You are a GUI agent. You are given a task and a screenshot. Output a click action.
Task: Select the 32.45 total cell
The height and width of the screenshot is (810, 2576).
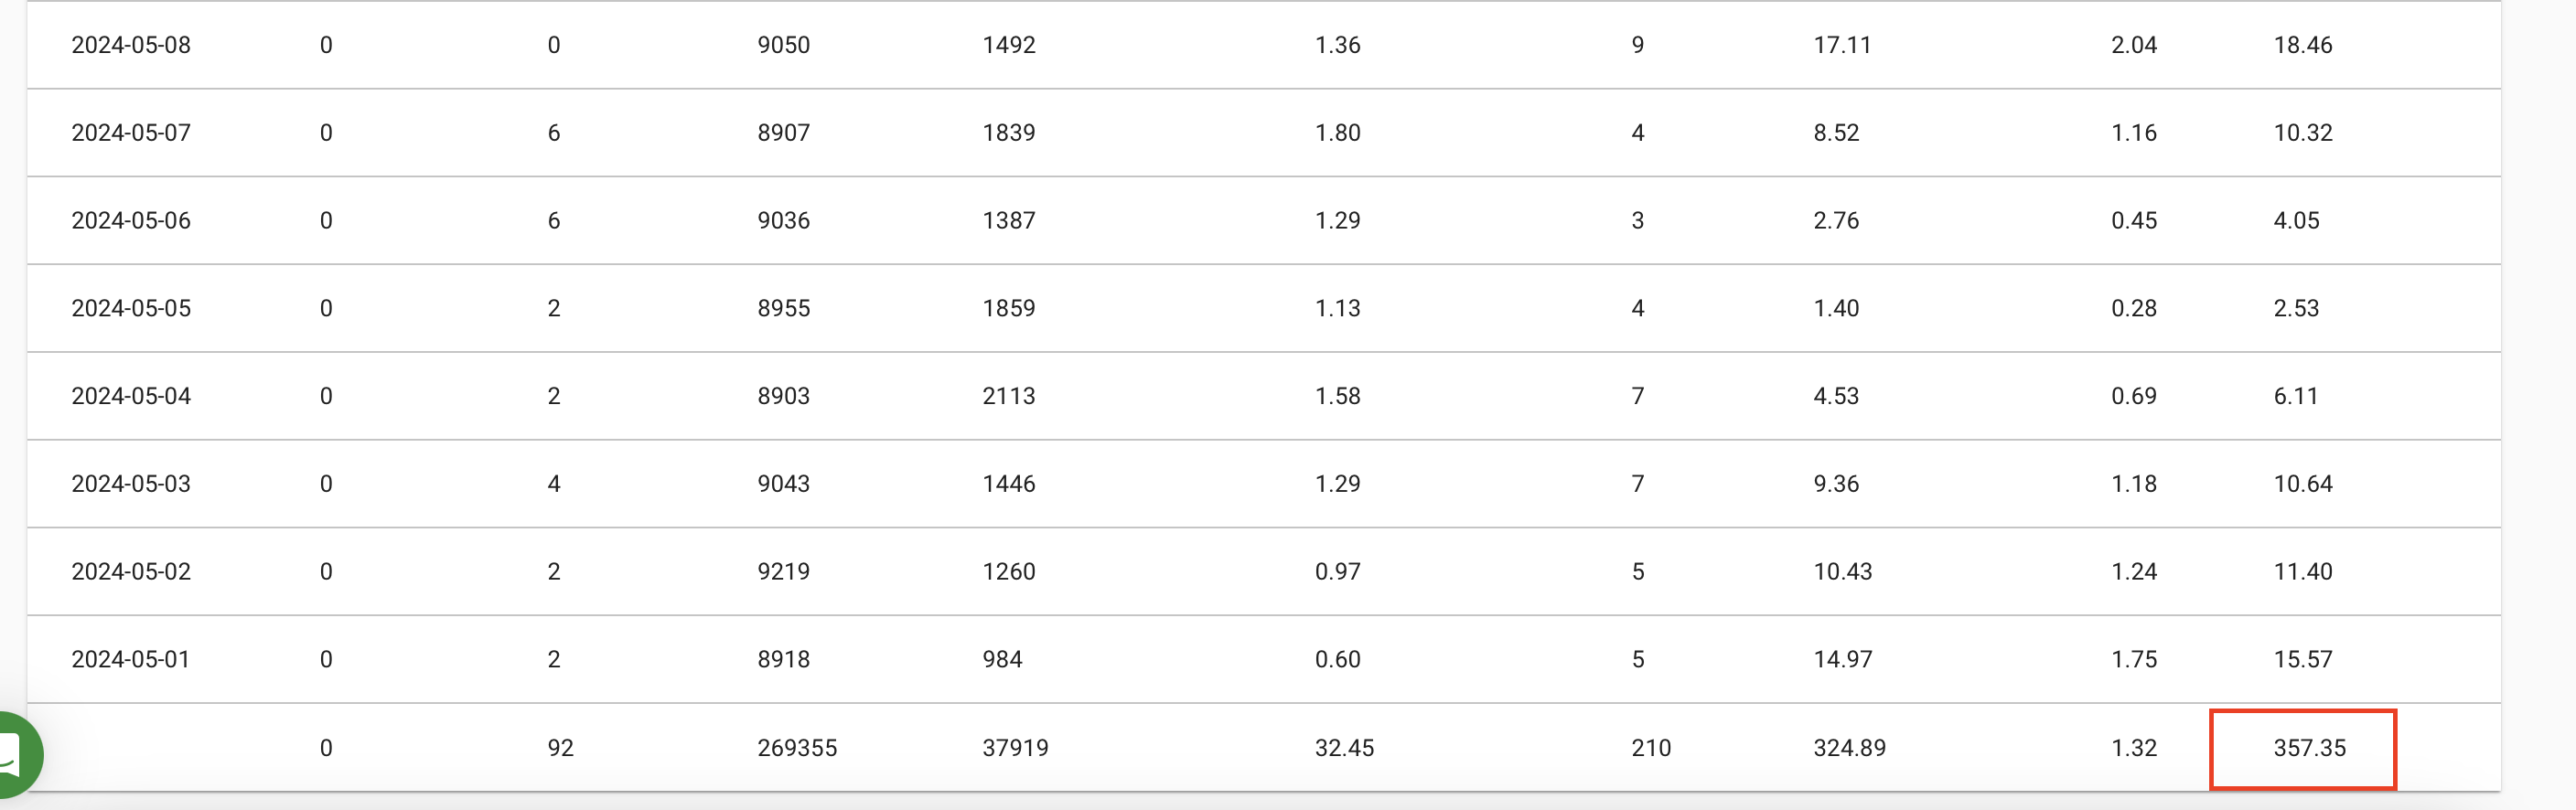1344,748
